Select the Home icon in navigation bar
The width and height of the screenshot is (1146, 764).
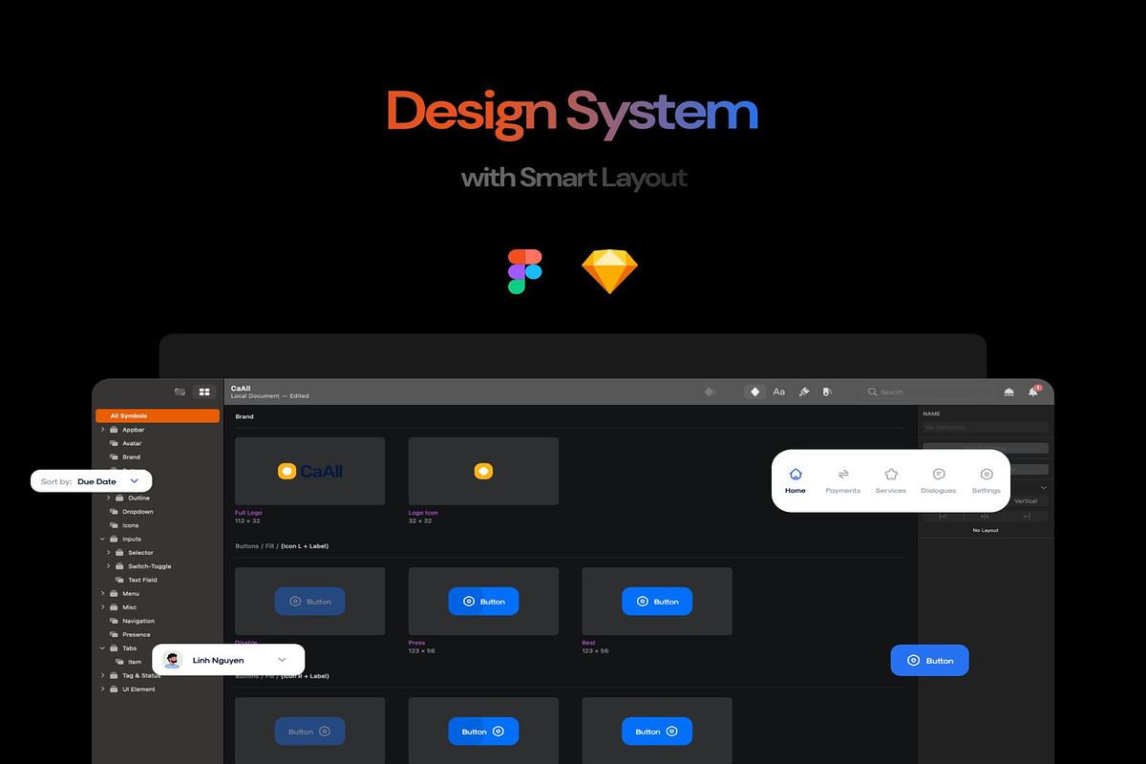tap(796, 474)
